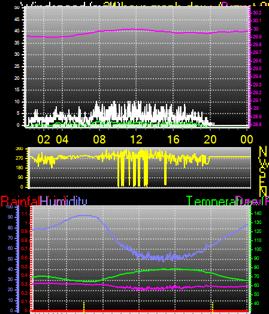Select 29.1 on the magenta pressure axis
The width and height of the screenshot is (269, 314).
(257, 100)
